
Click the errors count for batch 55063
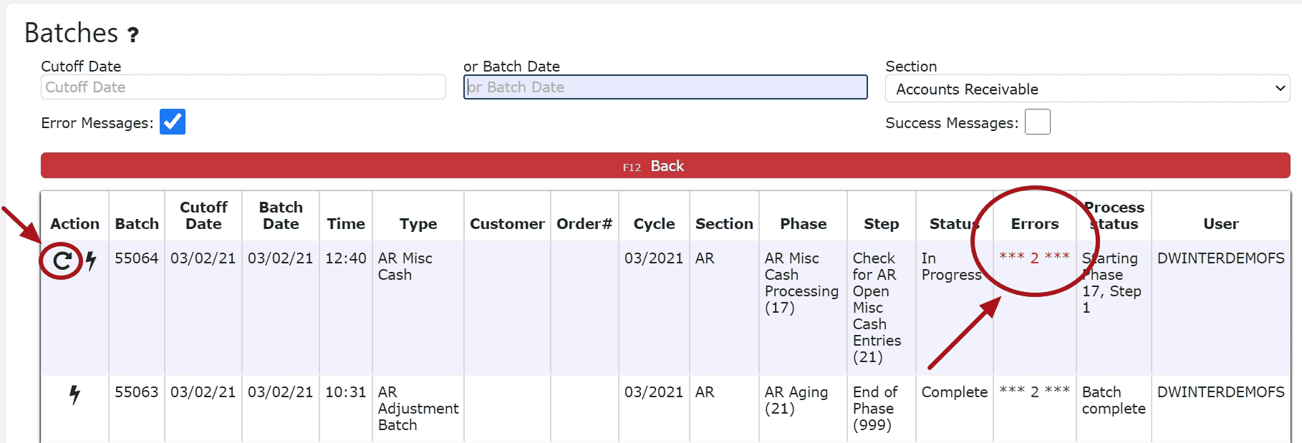point(1034,392)
